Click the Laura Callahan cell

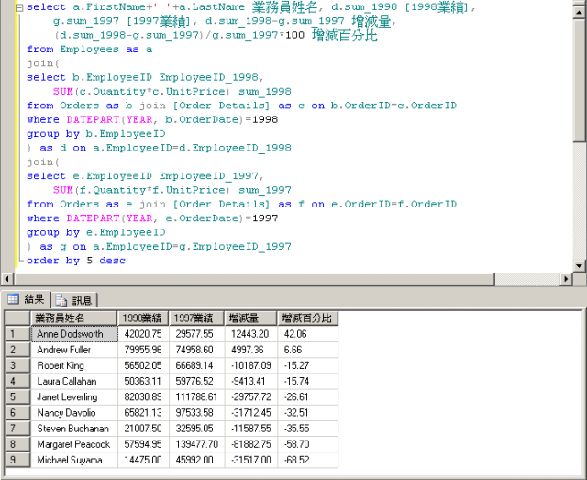pos(74,381)
